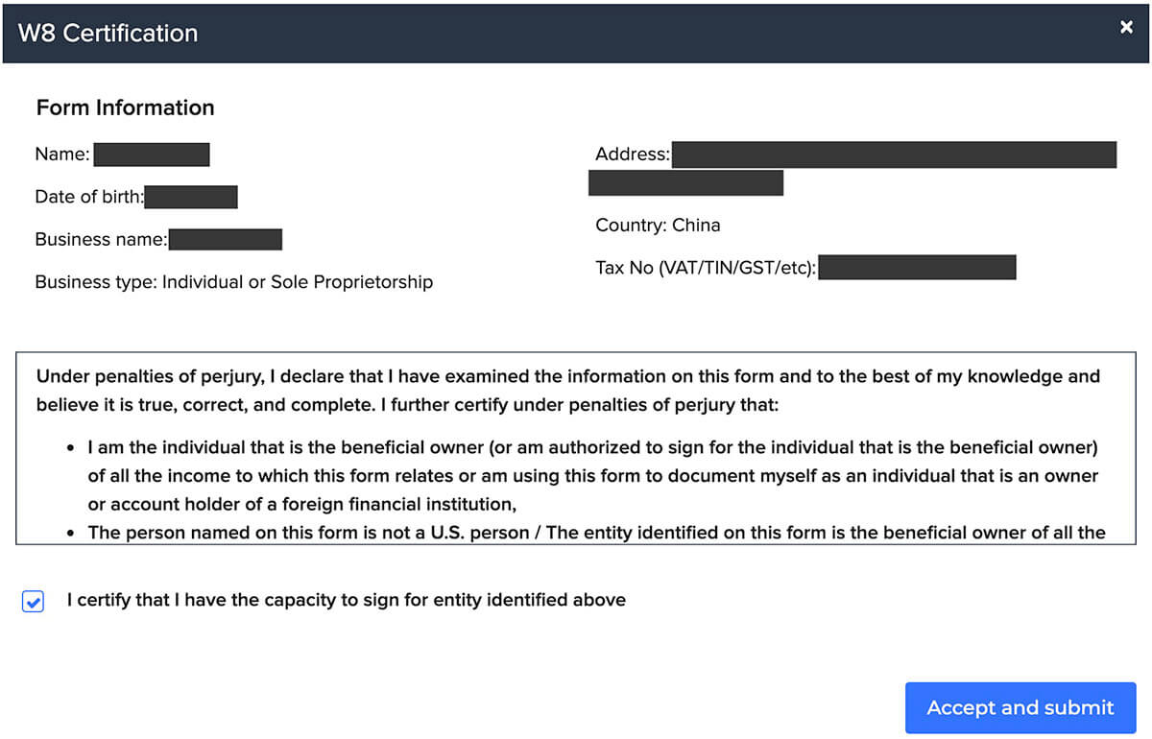Click the Date of birth label
This screenshot has width=1152, height=739.
pos(89,198)
